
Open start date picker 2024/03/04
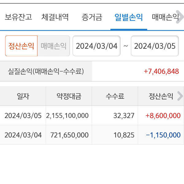[x=97, y=46]
